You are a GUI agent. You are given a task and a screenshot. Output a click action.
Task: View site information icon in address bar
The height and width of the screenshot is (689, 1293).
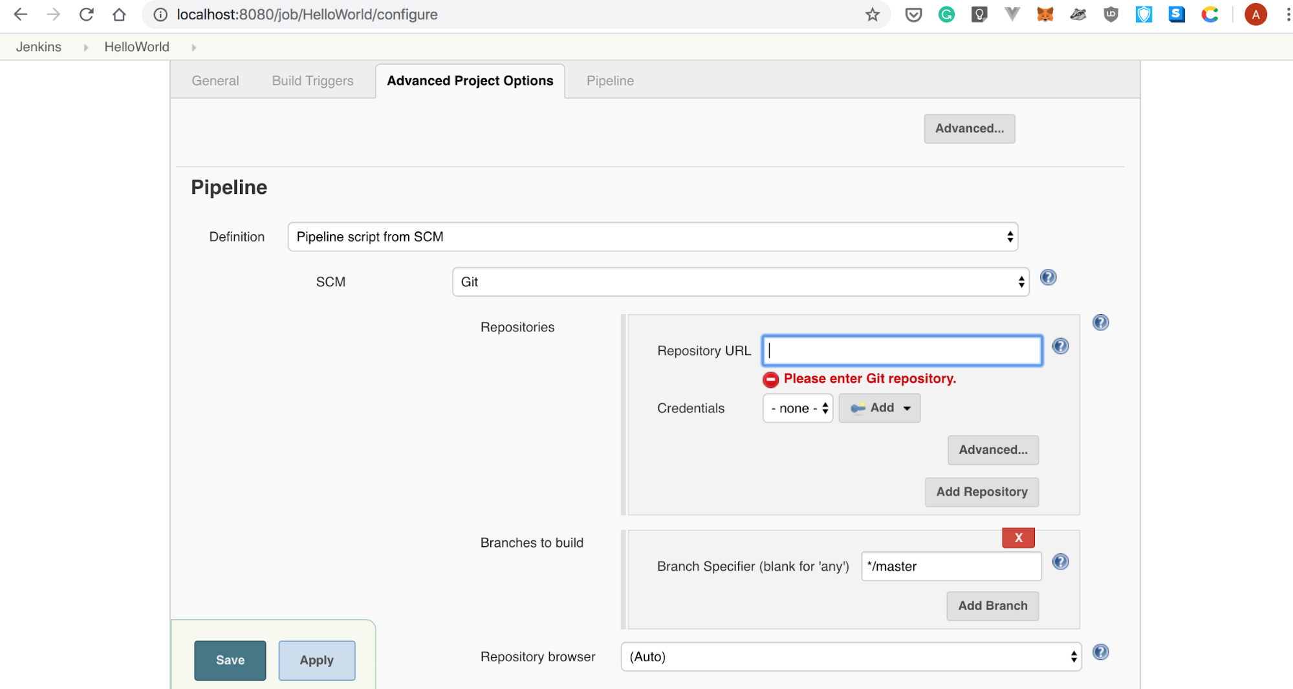pos(160,14)
